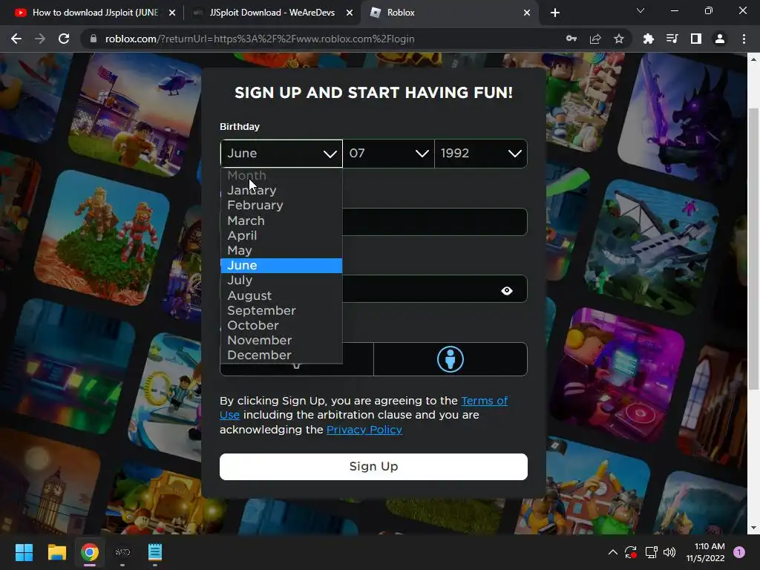
Task: Click the scrollbar down arrow
Action: coord(753,528)
